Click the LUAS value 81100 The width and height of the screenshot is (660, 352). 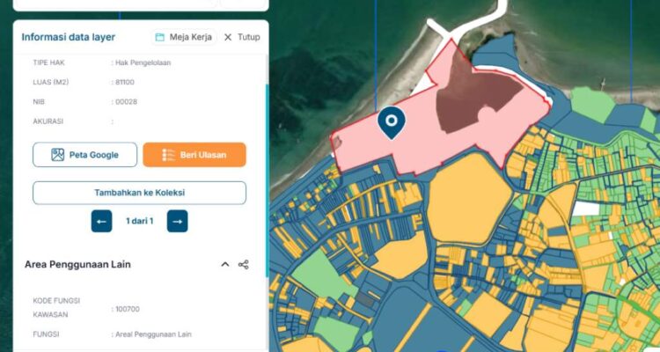click(x=125, y=82)
